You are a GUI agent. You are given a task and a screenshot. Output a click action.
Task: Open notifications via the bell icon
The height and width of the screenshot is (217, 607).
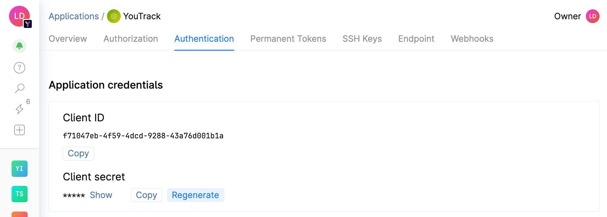19,46
